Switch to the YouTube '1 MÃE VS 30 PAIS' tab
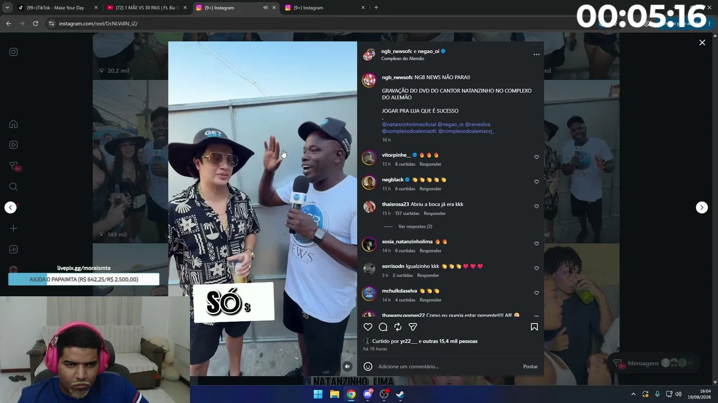This screenshot has width=718, height=403. point(146,8)
